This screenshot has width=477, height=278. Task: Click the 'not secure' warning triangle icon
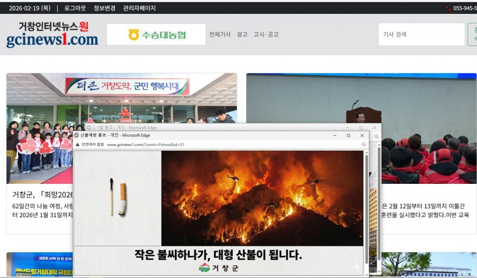[78, 145]
